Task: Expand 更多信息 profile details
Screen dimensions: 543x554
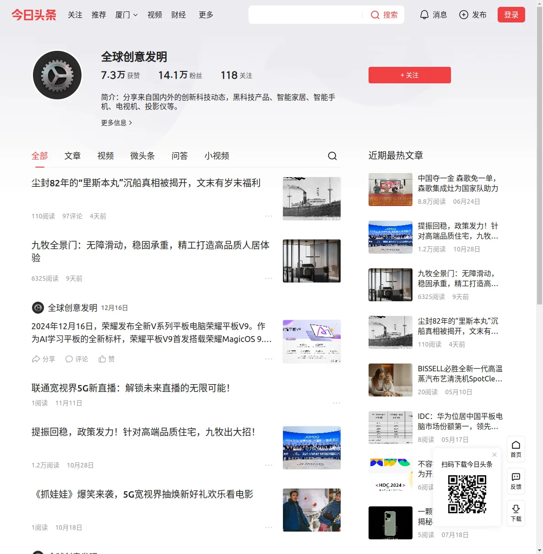Action: pyautogui.click(x=117, y=123)
